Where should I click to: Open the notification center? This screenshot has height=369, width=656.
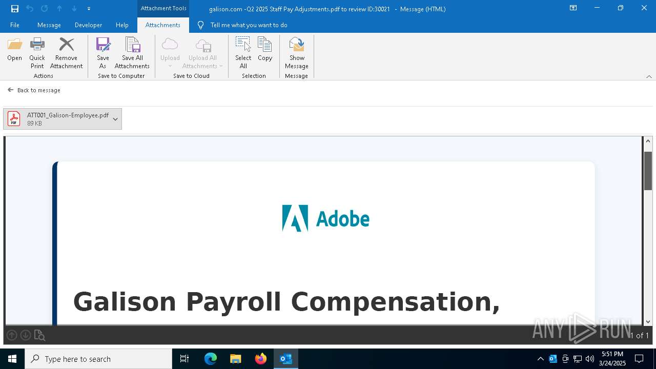tap(639, 359)
